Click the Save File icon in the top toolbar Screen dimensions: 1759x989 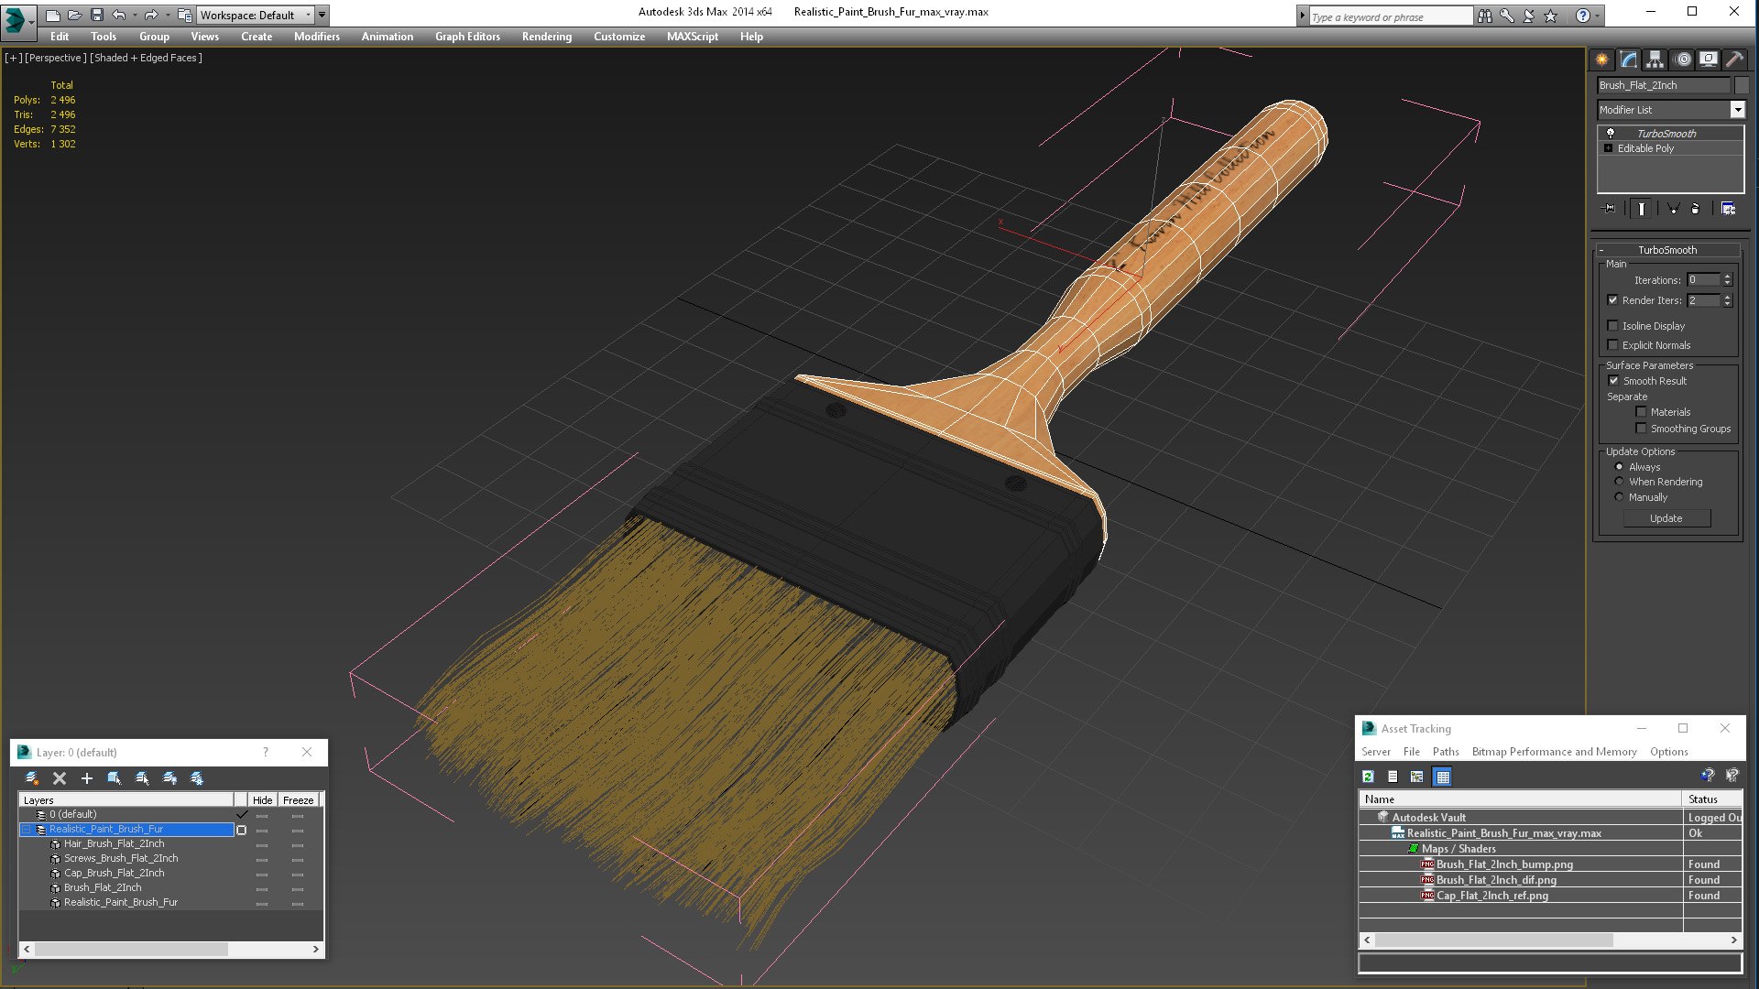pyautogui.click(x=97, y=16)
